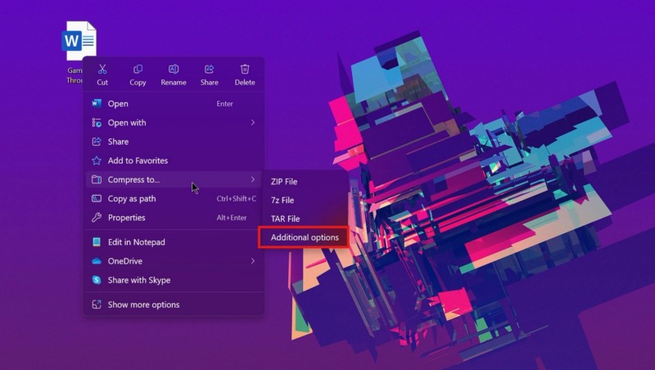Click the Cut scissors icon

click(102, 69)
